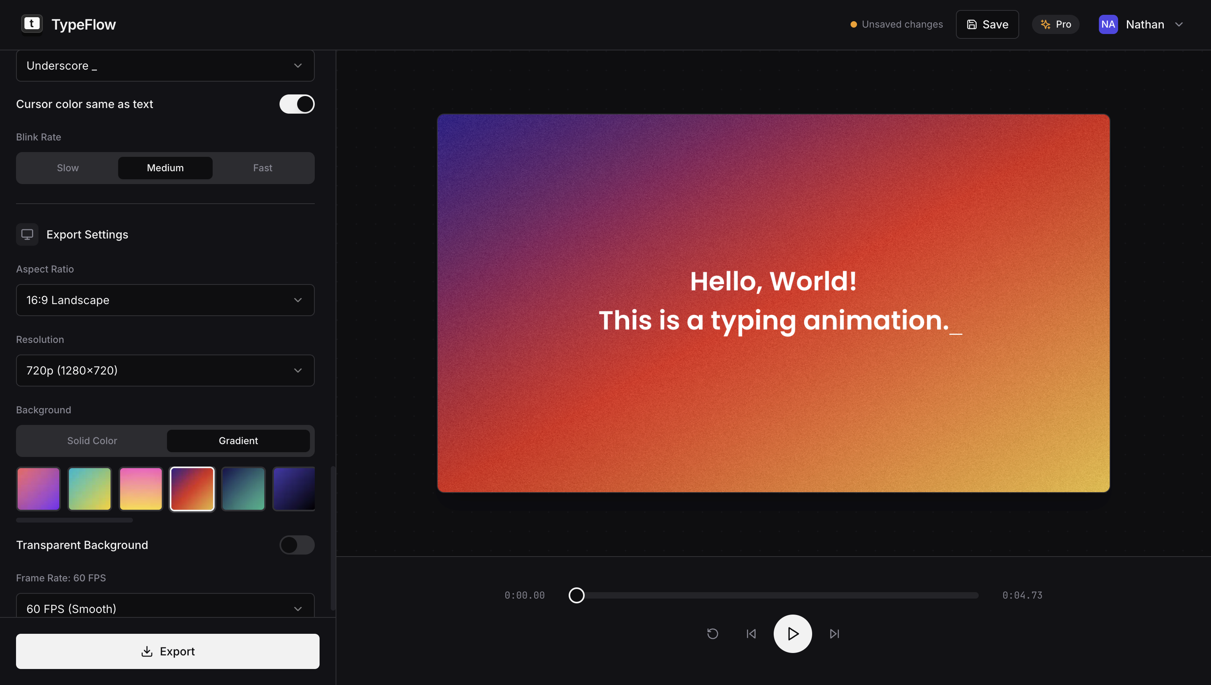The width and height of the screenshot is (1211, 685).
Task: Export the typing animation
Action: tap(168, 651)
